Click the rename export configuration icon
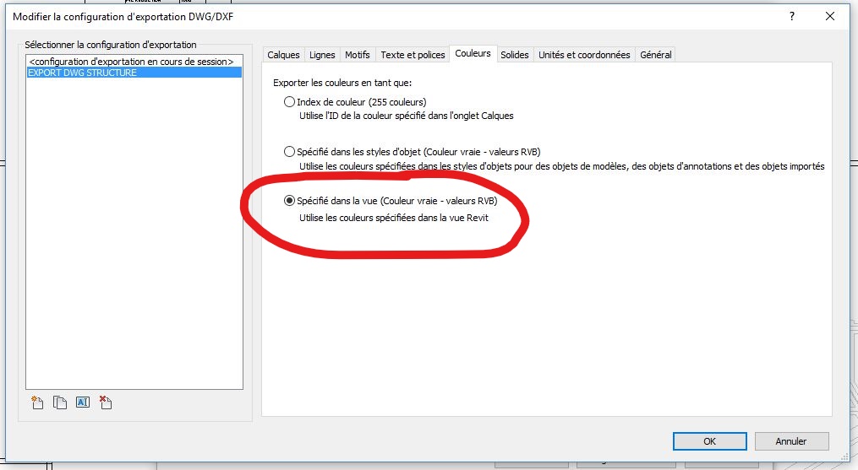The width and height of the screenshot is (858, 470). click(x=83, y=402)
